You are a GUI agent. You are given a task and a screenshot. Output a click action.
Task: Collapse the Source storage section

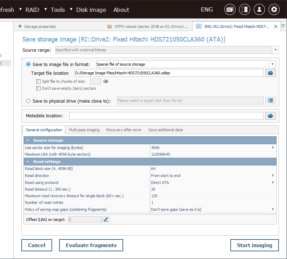(x=28, y=140)
